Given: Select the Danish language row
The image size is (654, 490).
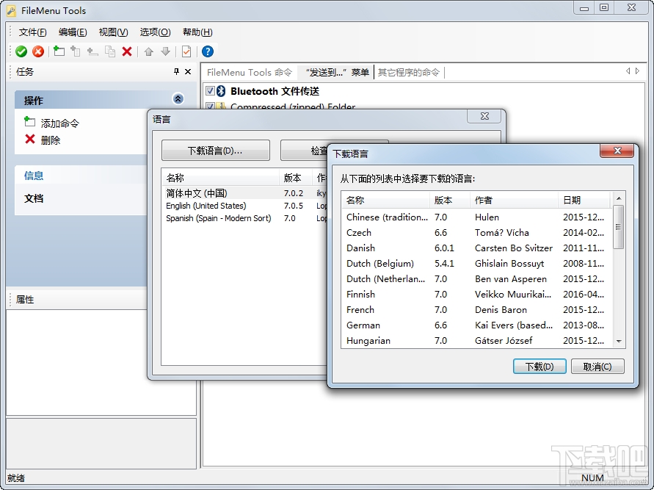Looking at the screenshot, I should pos(476,248).
